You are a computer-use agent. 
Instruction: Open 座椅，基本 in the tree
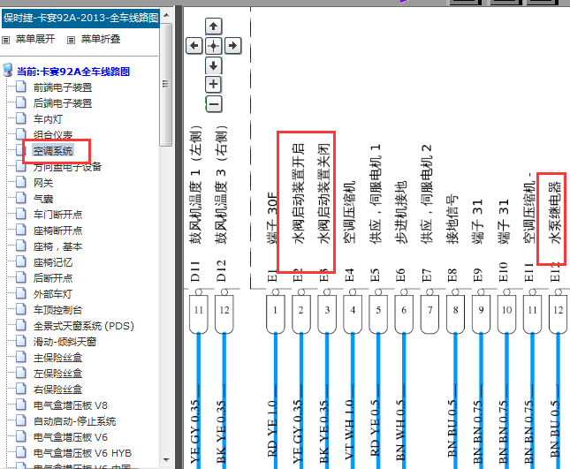click(x=57, y=246)
